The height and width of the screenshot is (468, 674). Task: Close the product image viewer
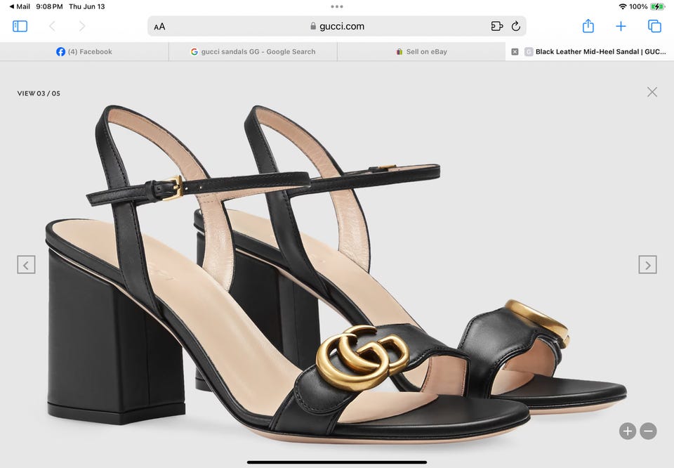[x=652, y=91]
